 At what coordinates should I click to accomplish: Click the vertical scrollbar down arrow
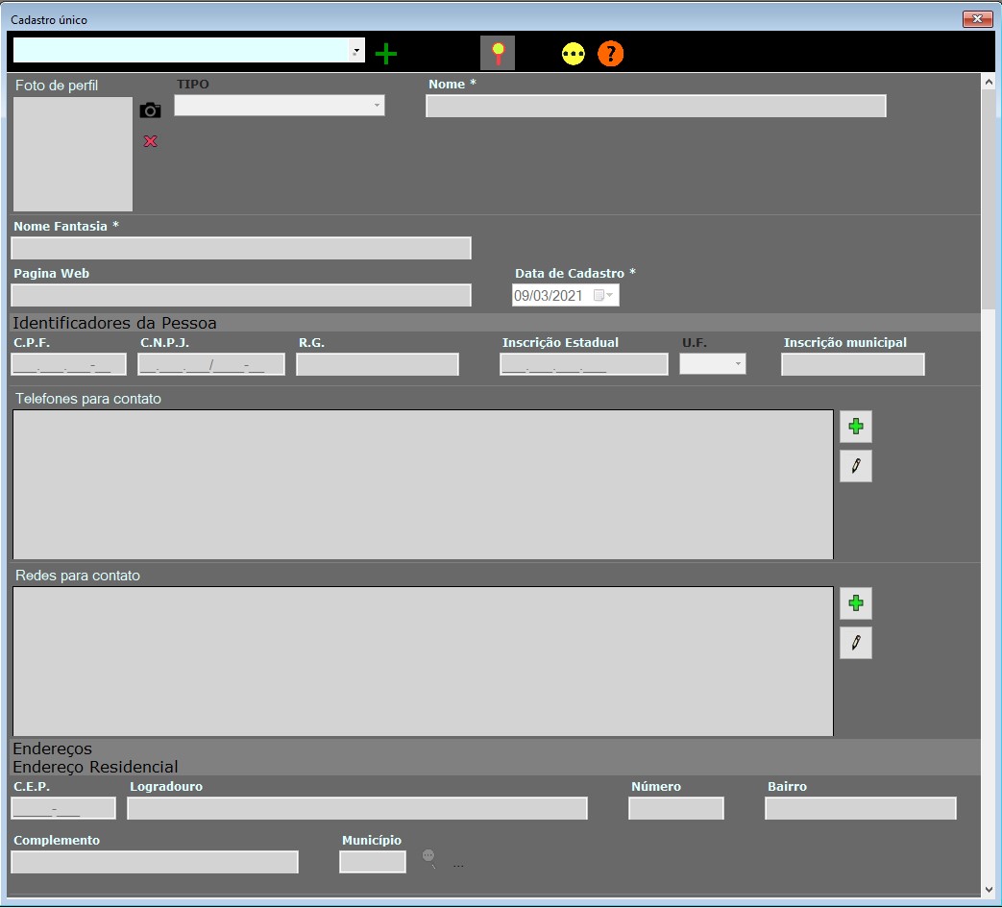pos(989,890)
